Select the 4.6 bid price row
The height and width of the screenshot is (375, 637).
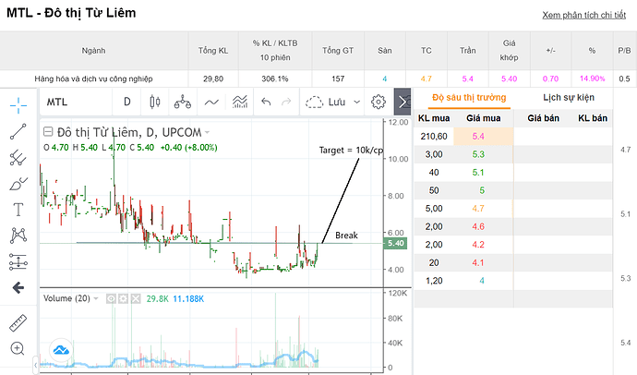point(513,226)
